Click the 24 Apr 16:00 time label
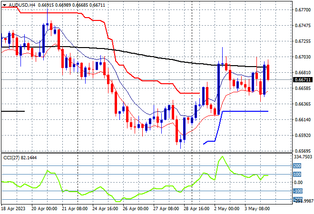The image size is (314, 214). click(105, 209)
